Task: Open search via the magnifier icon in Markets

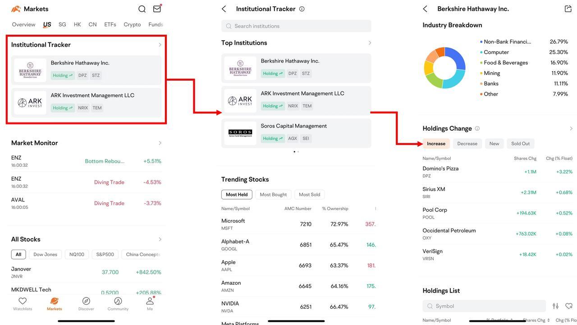Action: [142, 9]
